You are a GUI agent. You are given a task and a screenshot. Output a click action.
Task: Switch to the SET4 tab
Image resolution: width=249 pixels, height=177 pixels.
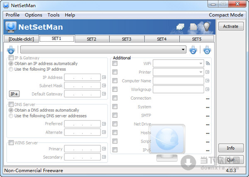click(x=162, y=39)
